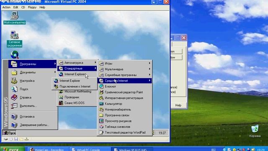Click the CD drive icon in Virtual PC status bar

tap(11, 139)
